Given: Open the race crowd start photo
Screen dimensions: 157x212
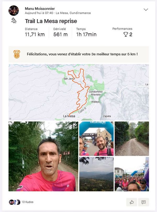Looking at the screenshot, I should click(x=132, y=174).
